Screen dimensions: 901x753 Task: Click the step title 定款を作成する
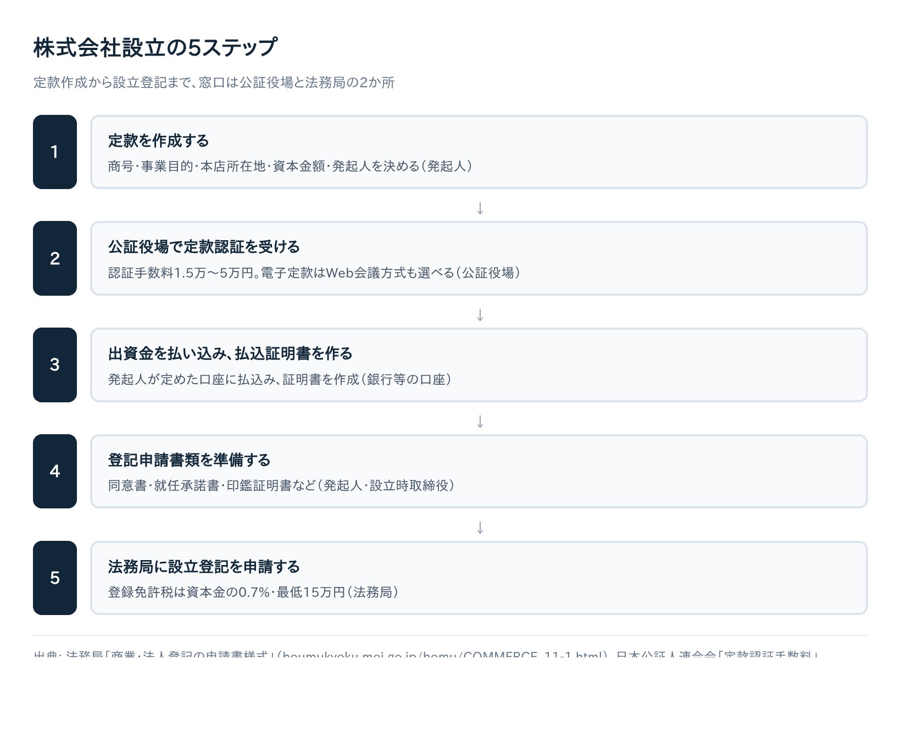[159, 141]
